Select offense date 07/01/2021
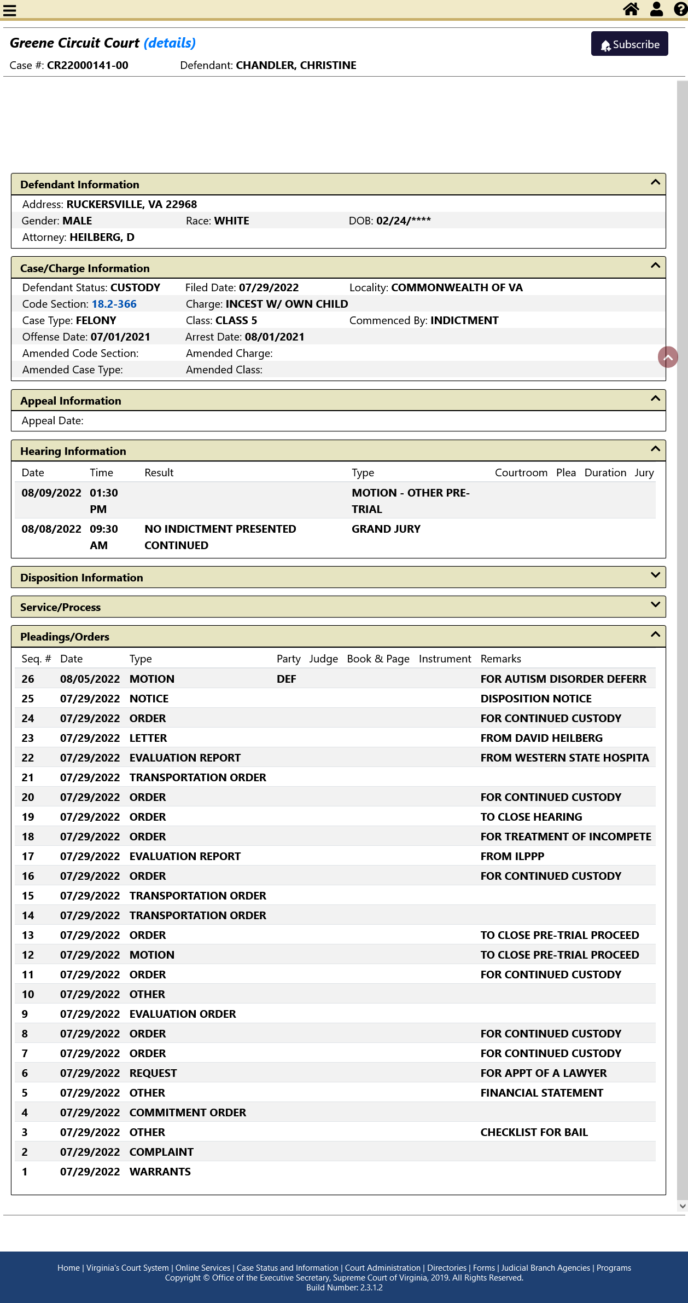Viewport: 688px width, 1303px height. click(x=120, y=337)
